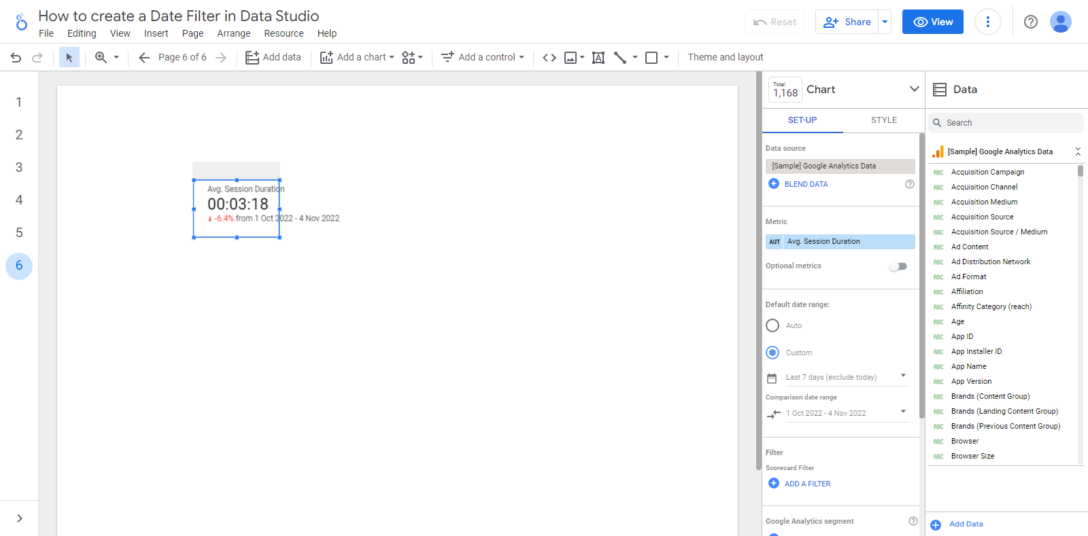Open the zoom level dropdown arrow
The image size is (1088, 536).
pyautogui.click(x=116, y=58)
